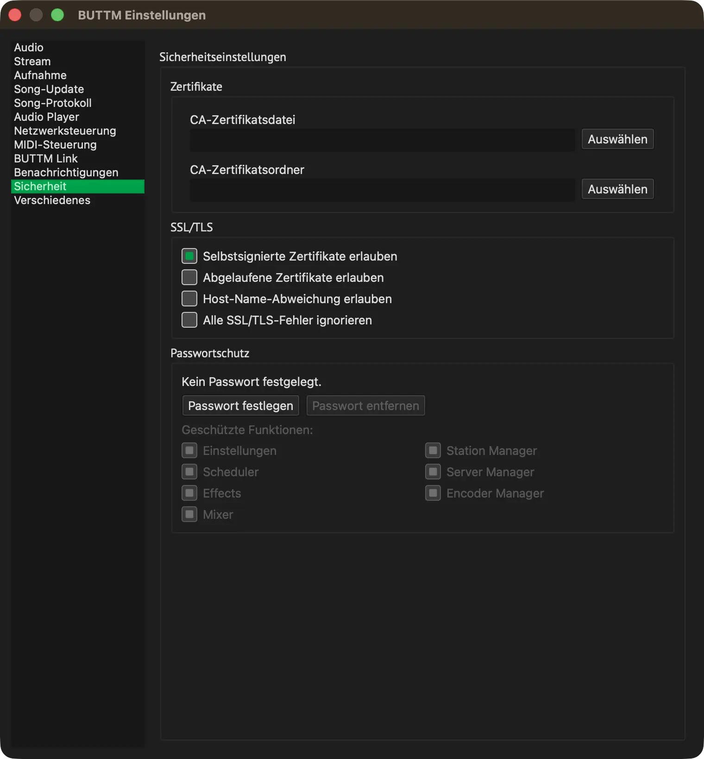Toggle the Station Manager protection checkbox

(x=433, y=450)
